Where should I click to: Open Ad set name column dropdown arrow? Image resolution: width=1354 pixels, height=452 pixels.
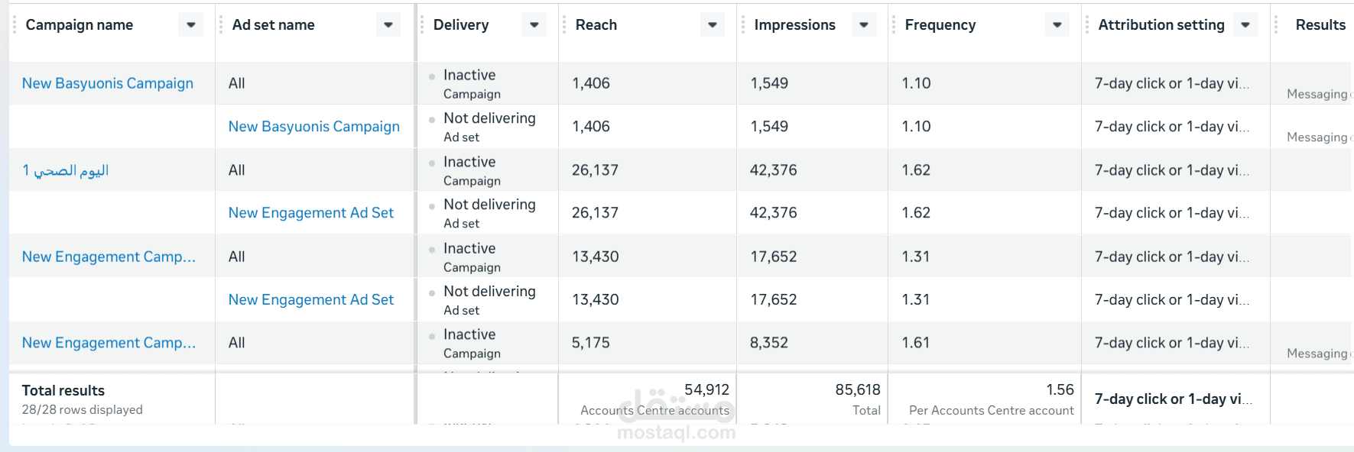388,25
